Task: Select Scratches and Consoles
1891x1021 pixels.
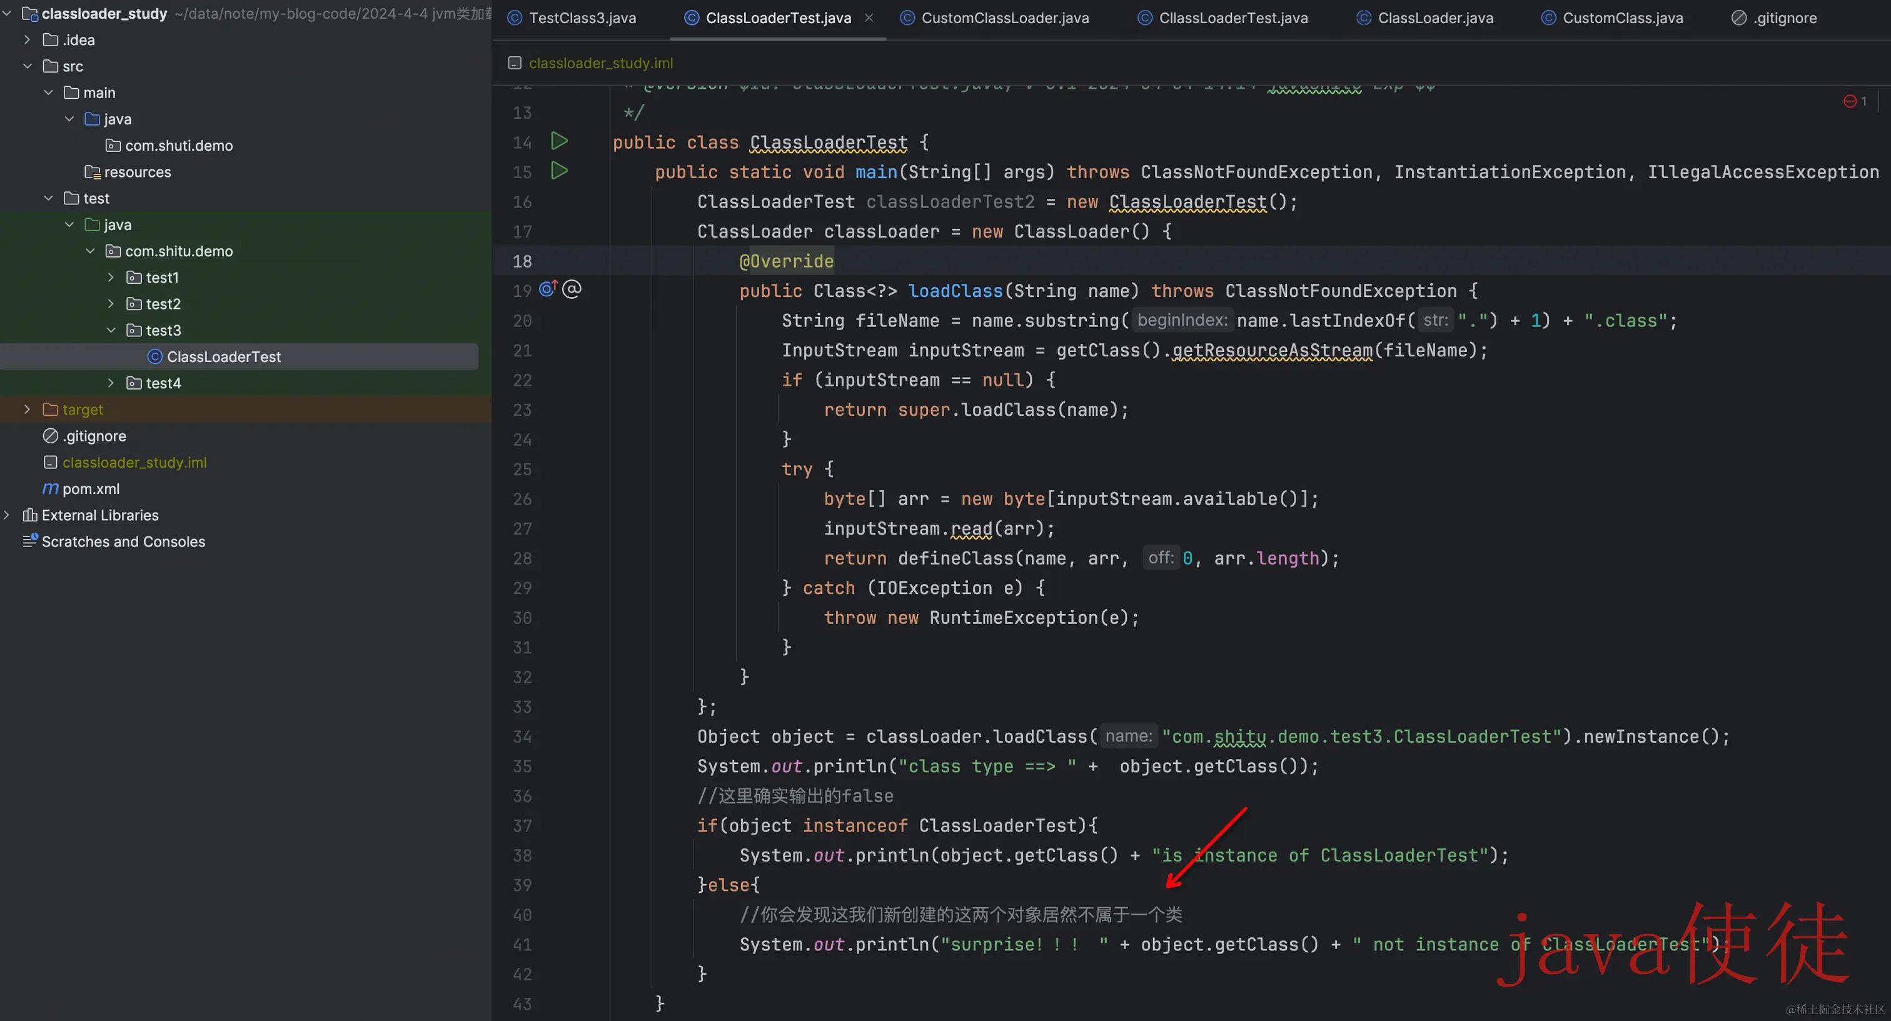Action: [x=123, y=541]
